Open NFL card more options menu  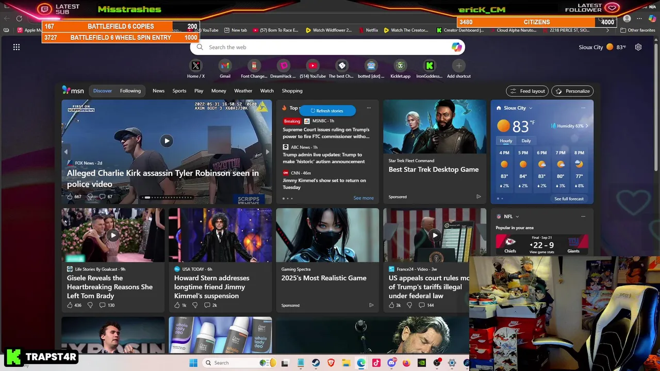583,216
